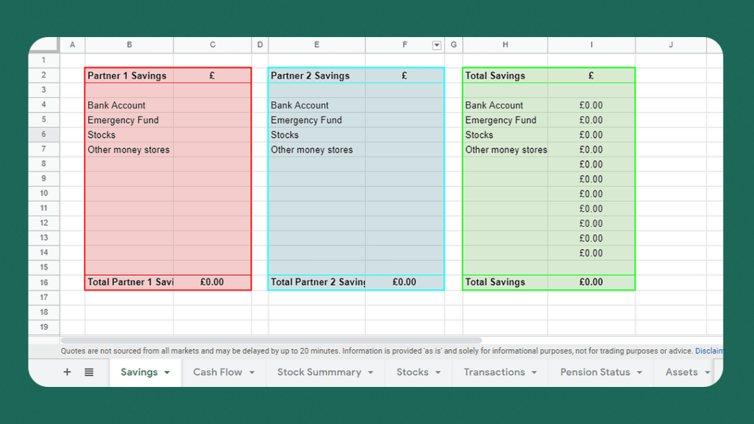Select all cells via corner box
The height and width of the screenshot is (424, 754).
point(44,45)
